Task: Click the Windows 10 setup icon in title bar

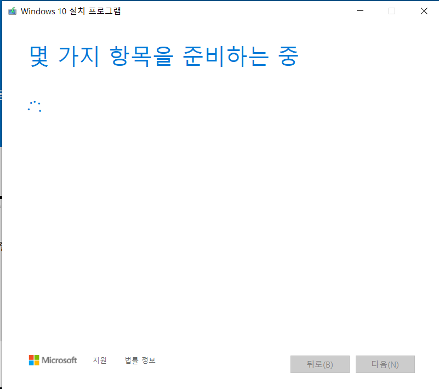Action: pos(12,11)
